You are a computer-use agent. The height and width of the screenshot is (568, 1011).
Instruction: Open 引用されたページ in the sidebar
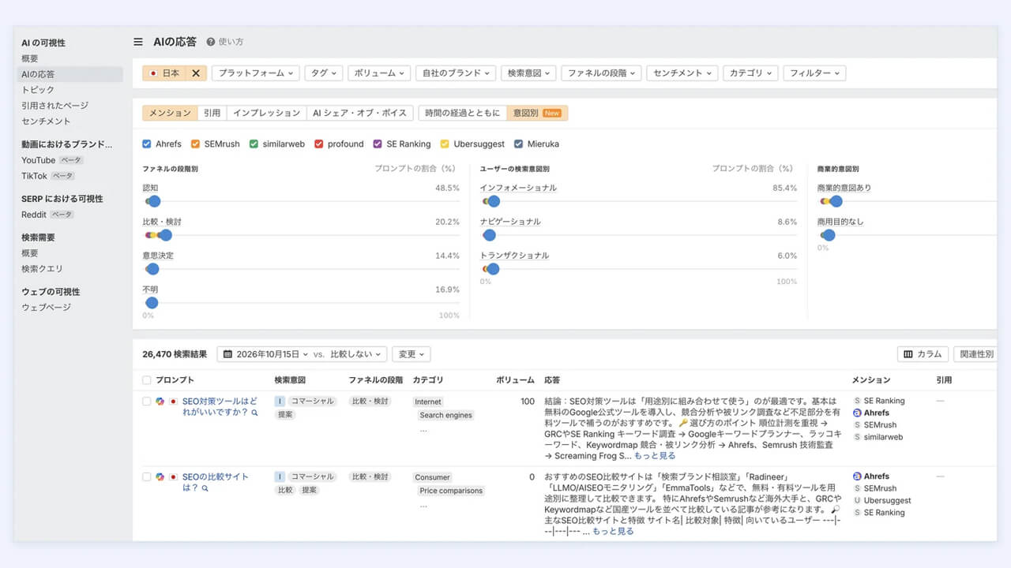point(54,106)
